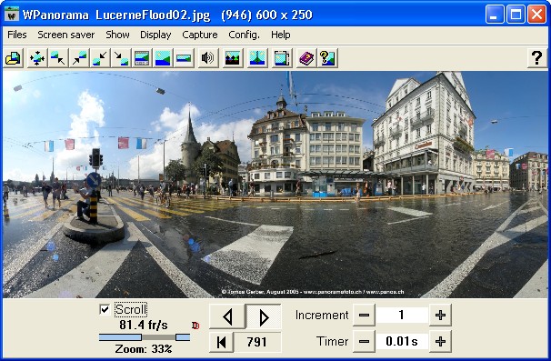Open the Help menu
The height and width of the screenshot is (361, 551).
[280, 35]
